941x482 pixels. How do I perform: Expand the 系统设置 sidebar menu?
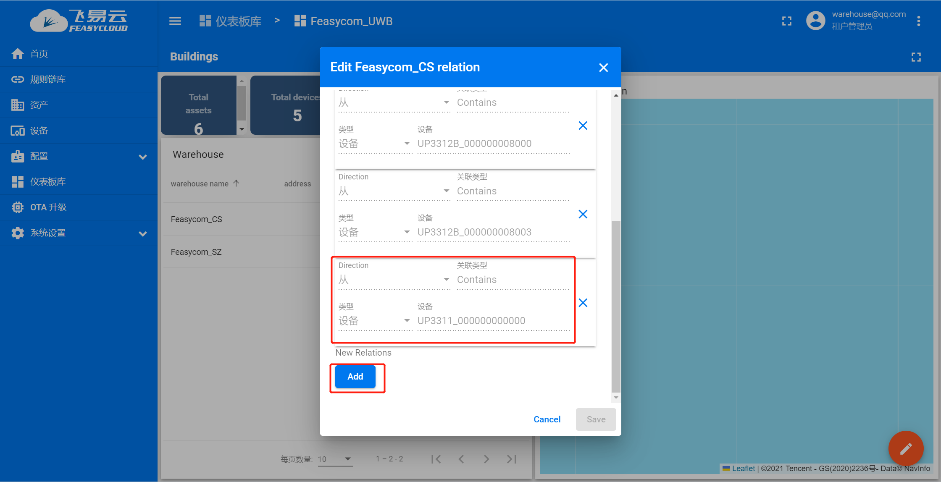(x=142, y=233)
